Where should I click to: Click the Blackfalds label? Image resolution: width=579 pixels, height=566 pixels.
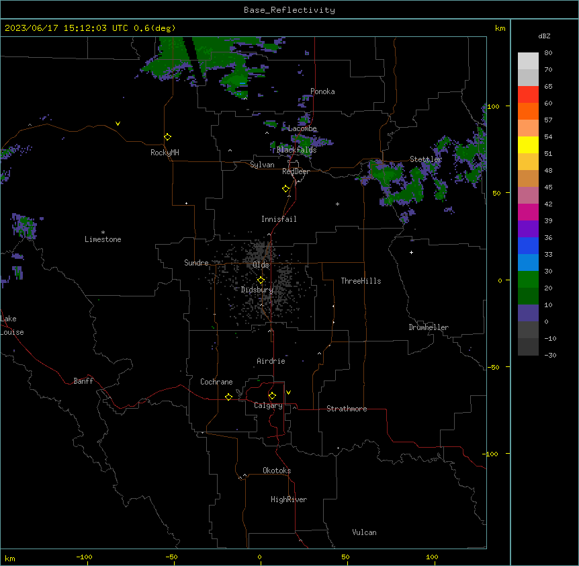(296, 150)
